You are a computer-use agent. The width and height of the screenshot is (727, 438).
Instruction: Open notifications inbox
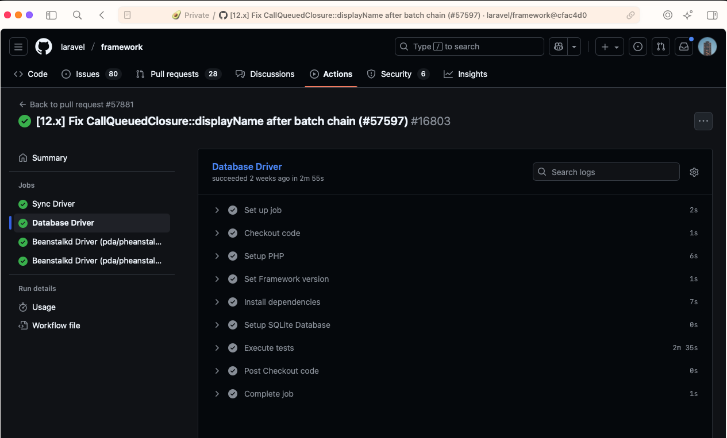(684, 46)
